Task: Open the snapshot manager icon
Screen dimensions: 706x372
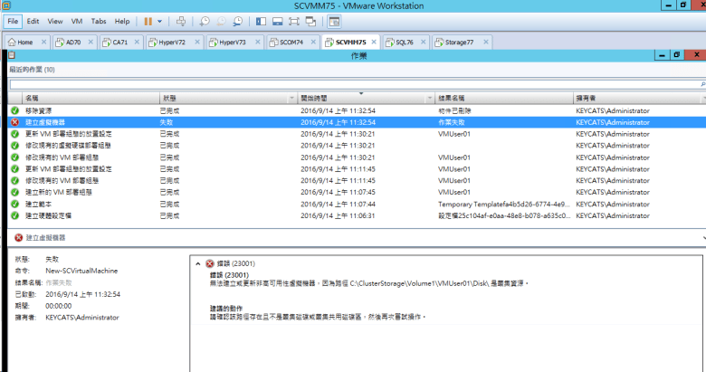Action: click(237, 20)
